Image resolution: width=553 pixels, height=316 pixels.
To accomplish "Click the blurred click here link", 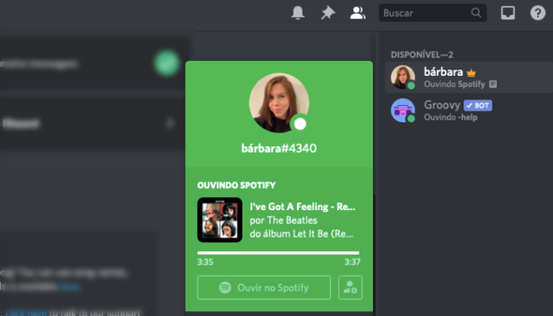I will tap(26, 313).
